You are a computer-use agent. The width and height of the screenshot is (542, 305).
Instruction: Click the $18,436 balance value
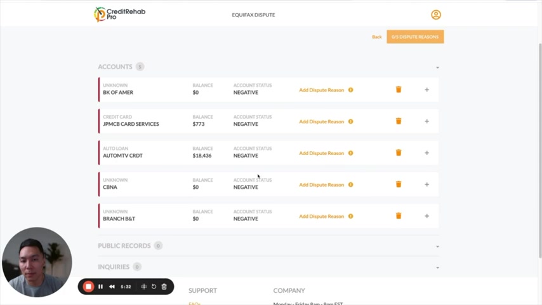(202, 156)
